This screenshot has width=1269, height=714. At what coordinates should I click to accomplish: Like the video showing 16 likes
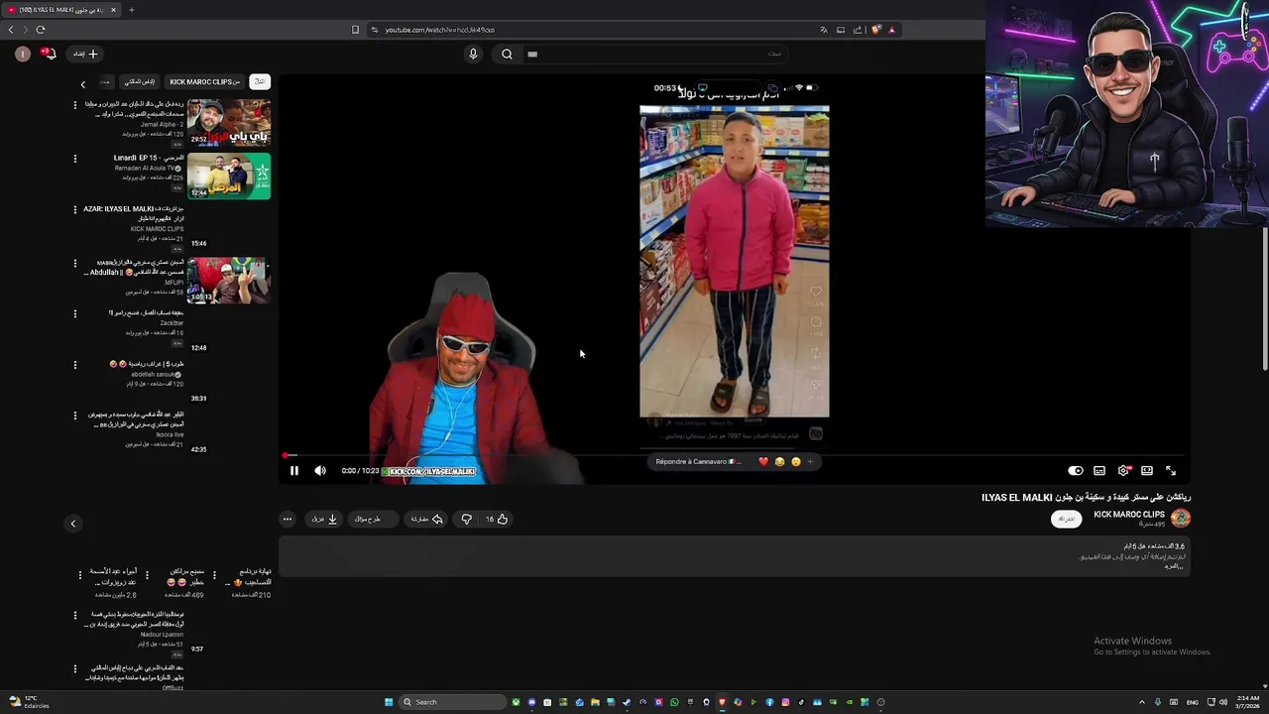click(x=497, y=519)
